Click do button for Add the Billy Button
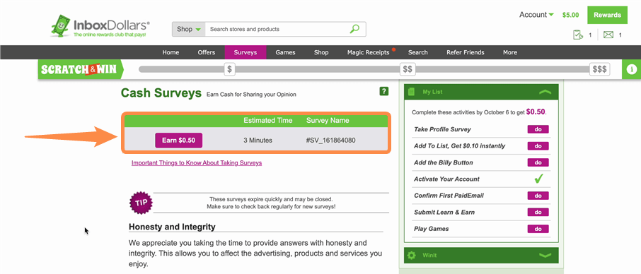The width and height of the screenshot is (641, 274). click(x=538, y=162)
